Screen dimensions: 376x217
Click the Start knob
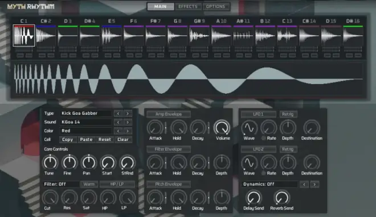[108, 162]
